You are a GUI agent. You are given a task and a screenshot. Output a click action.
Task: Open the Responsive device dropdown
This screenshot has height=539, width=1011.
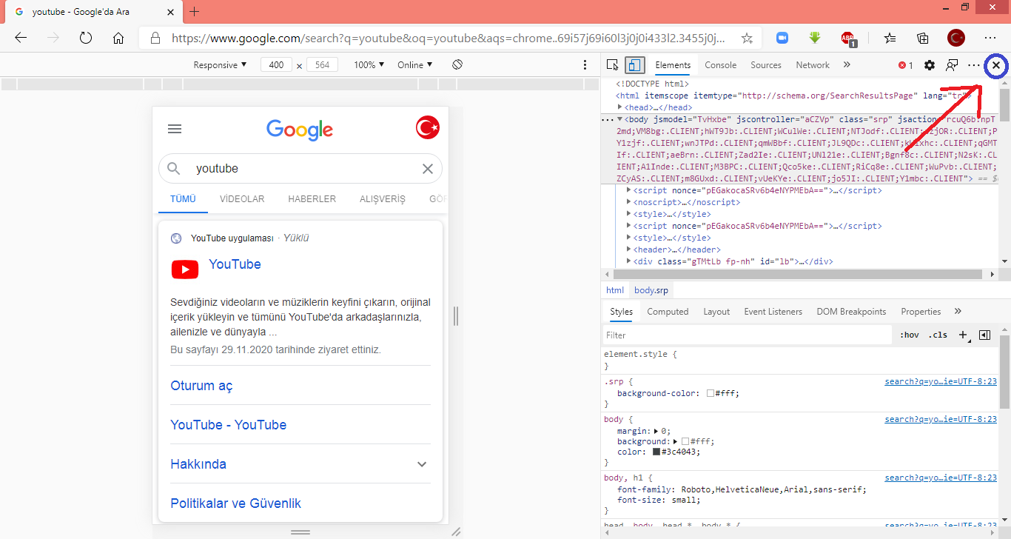220,65
